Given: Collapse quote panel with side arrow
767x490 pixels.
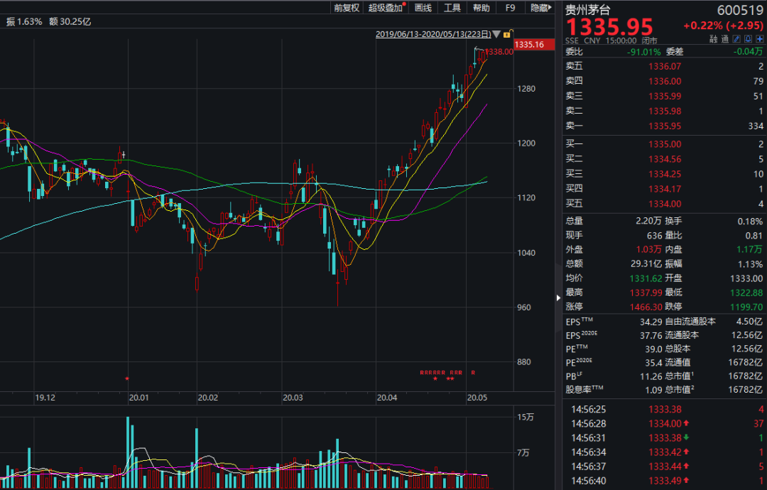Looking at the screenshot, I should point(558,298).
